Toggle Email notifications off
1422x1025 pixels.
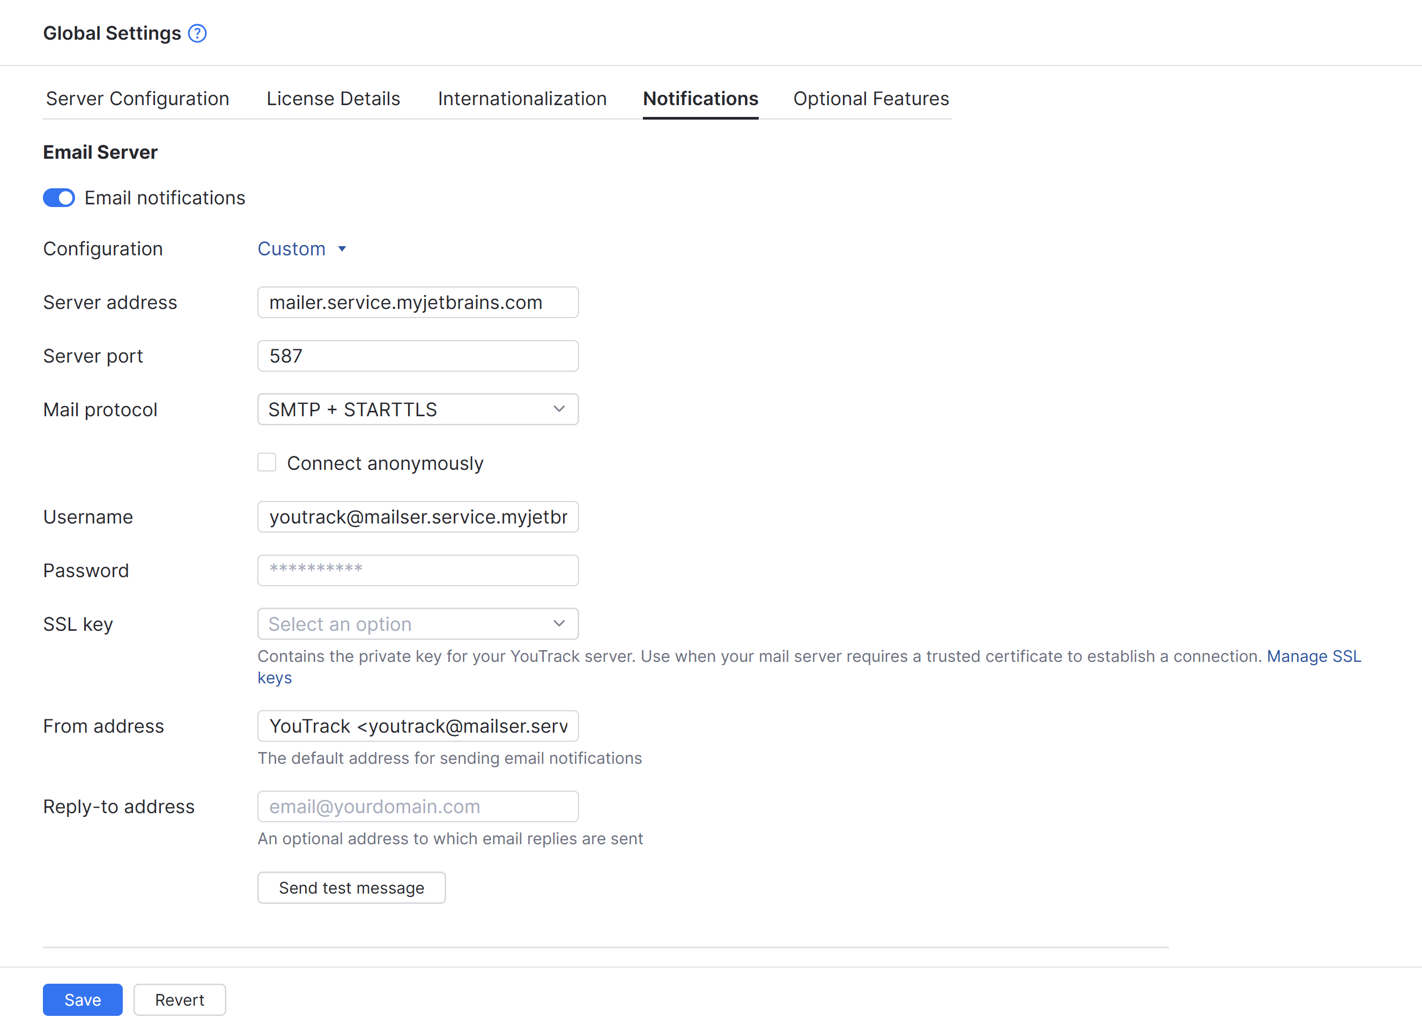click(x=58, y=197)
